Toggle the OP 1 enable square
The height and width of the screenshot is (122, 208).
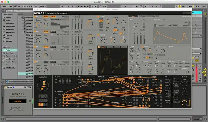[35, 16]
